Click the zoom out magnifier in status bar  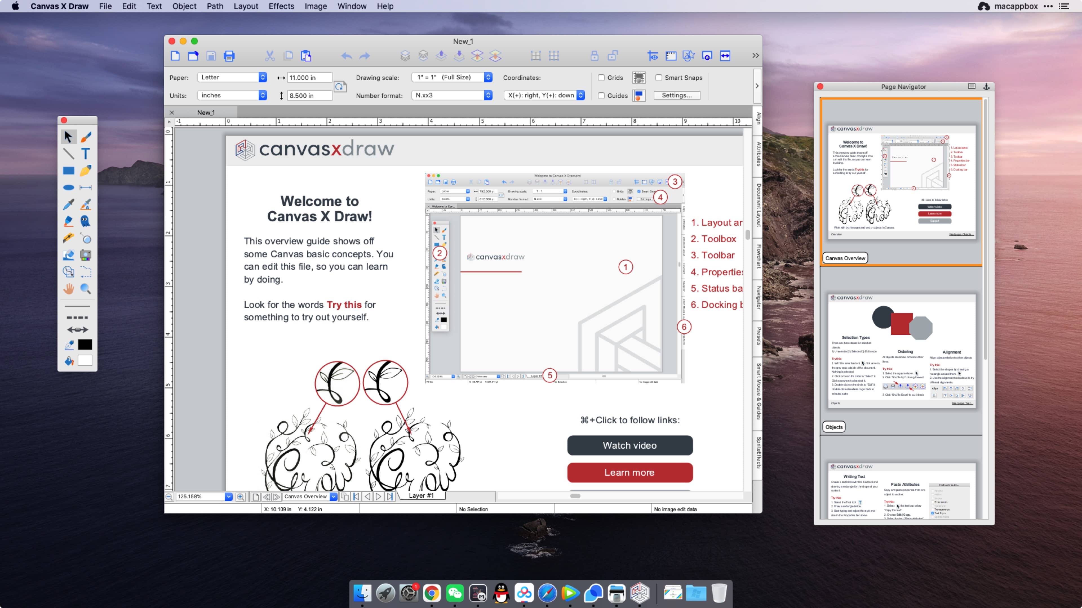coord(169,496)
